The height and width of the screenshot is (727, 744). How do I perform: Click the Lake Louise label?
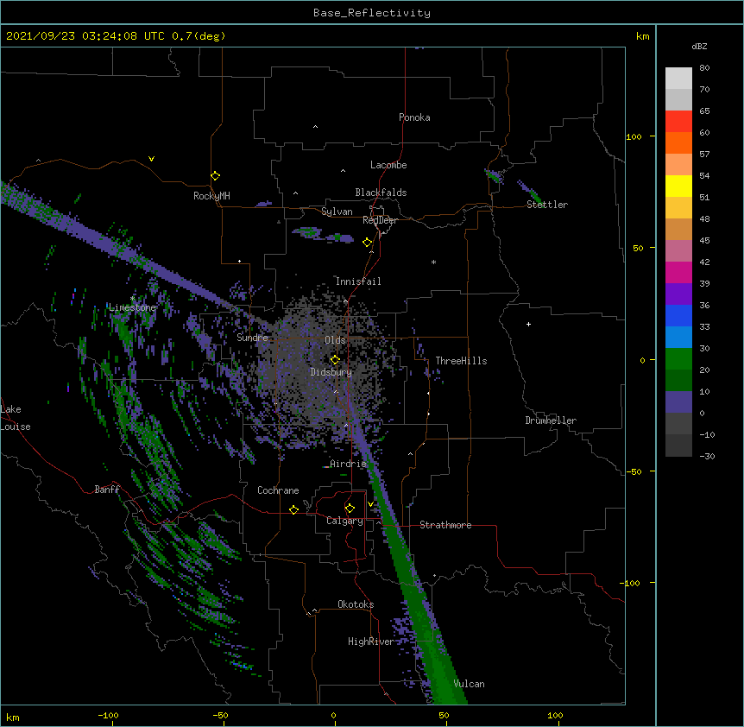[x=16, y=418]
